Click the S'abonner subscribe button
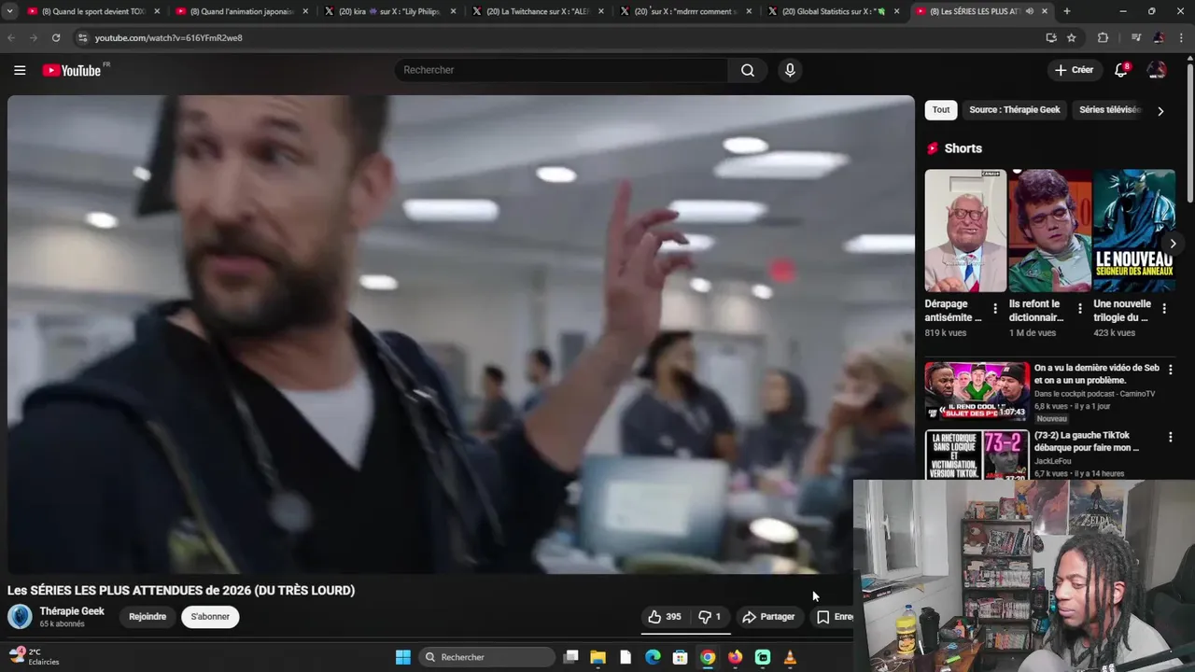This screenshot has width=1195, height=672. pyautogui.click(x=210, y=617)
